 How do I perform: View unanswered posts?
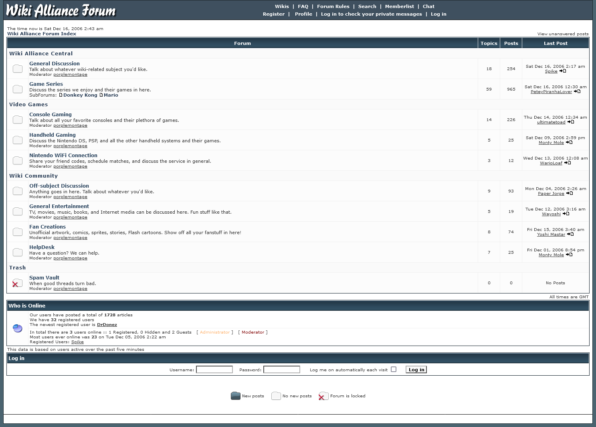pos(563,34)
